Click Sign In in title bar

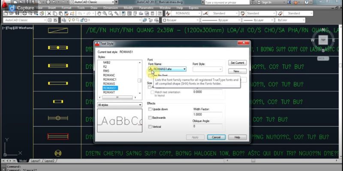point(267,2)
